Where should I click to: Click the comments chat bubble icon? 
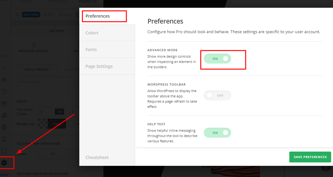pyautogui.click(x=4, y=80)
